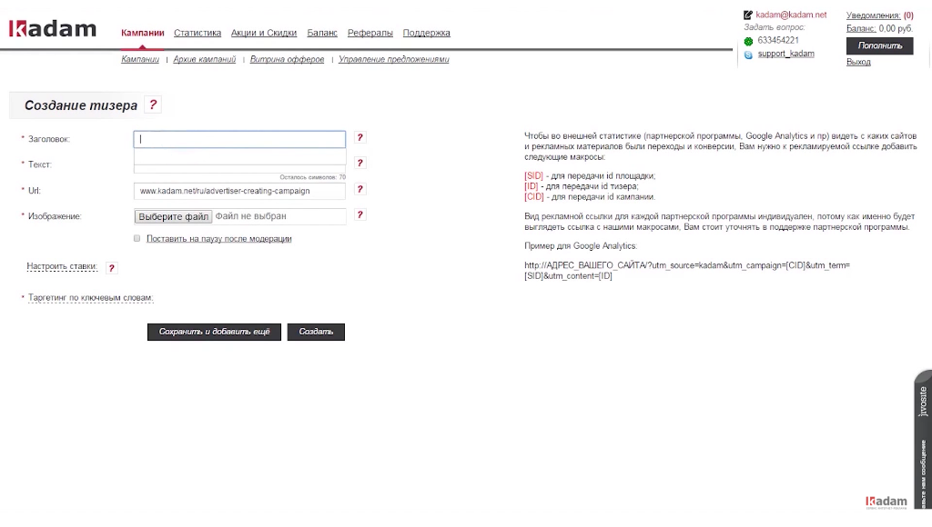Click the green ICQ contact icon
Image resolution: width=932 pixels, height=527 pixels.
tap(748, 41)
